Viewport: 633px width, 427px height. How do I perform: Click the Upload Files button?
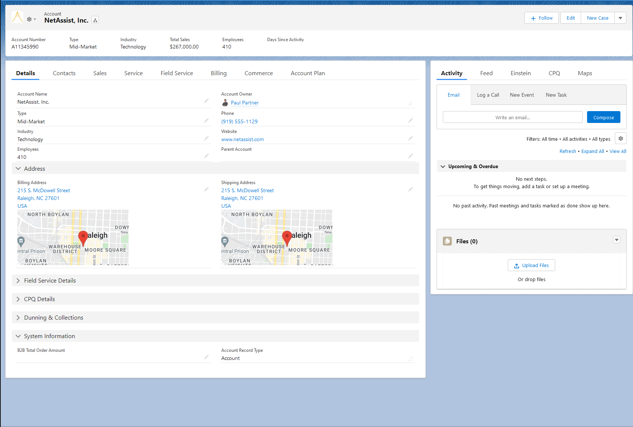click(531, 265)
